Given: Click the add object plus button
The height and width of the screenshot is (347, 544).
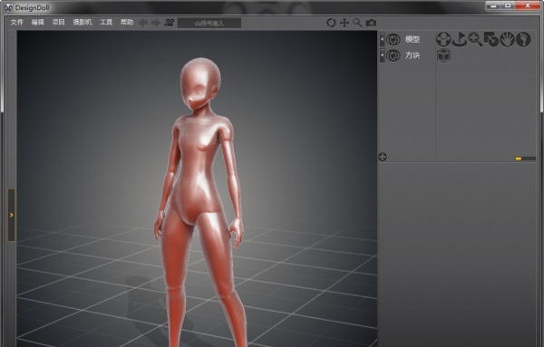Looking at the screenshot, I should click(x=383, y=157).
